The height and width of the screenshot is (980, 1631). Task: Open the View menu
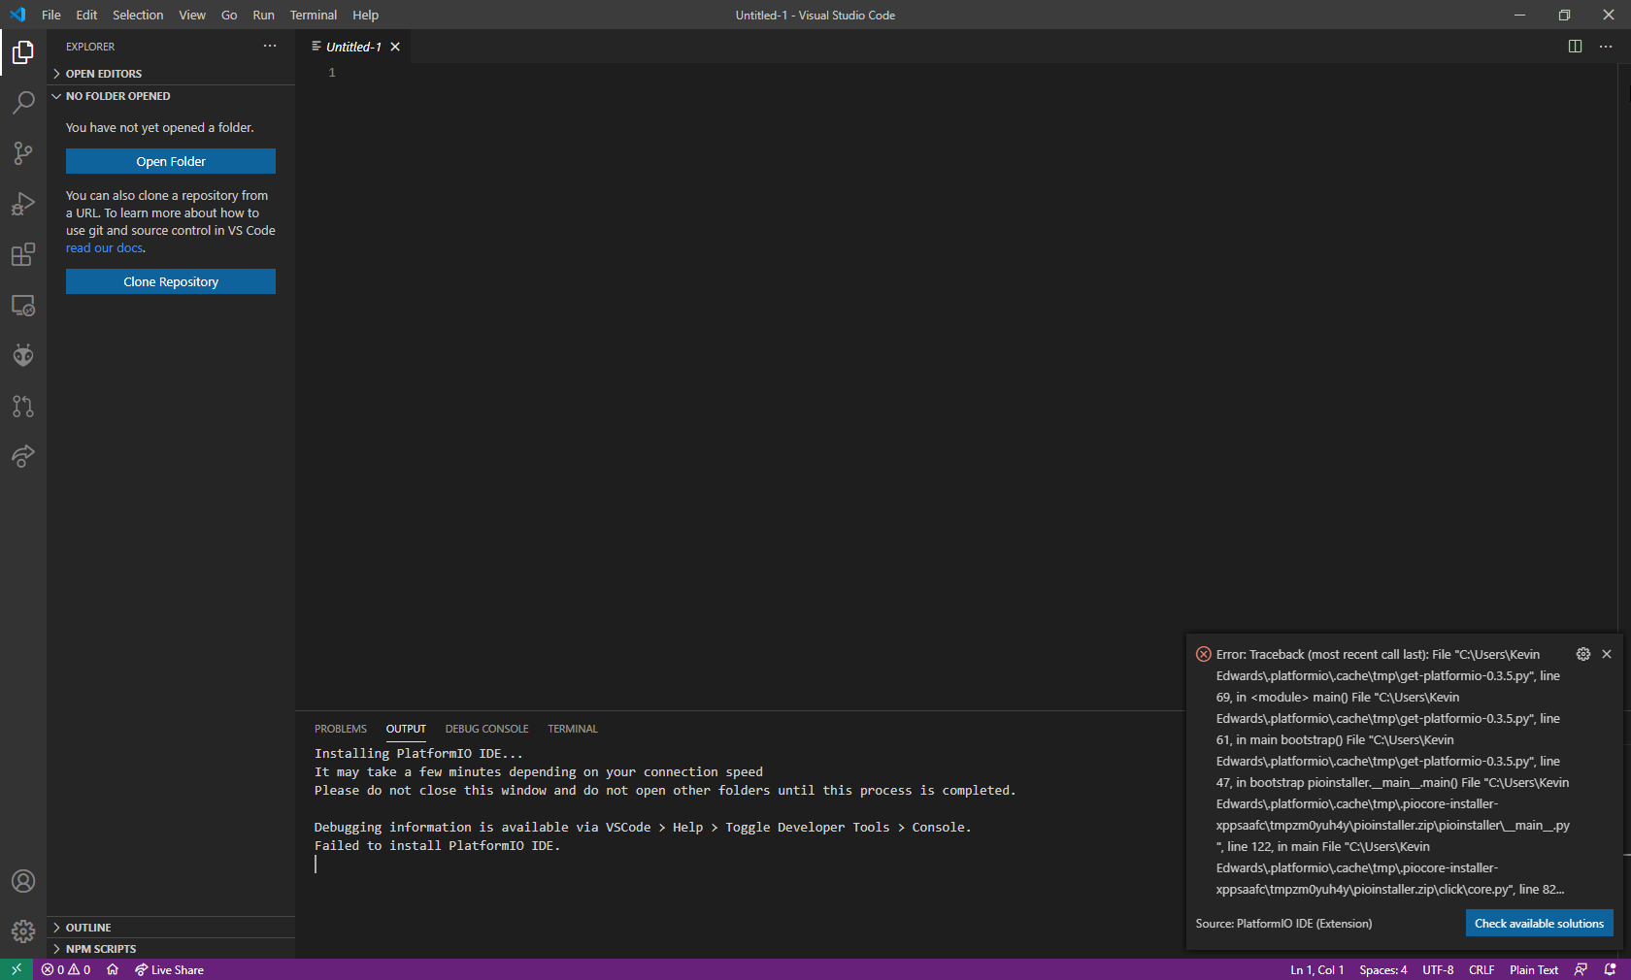tap(192, 15)
